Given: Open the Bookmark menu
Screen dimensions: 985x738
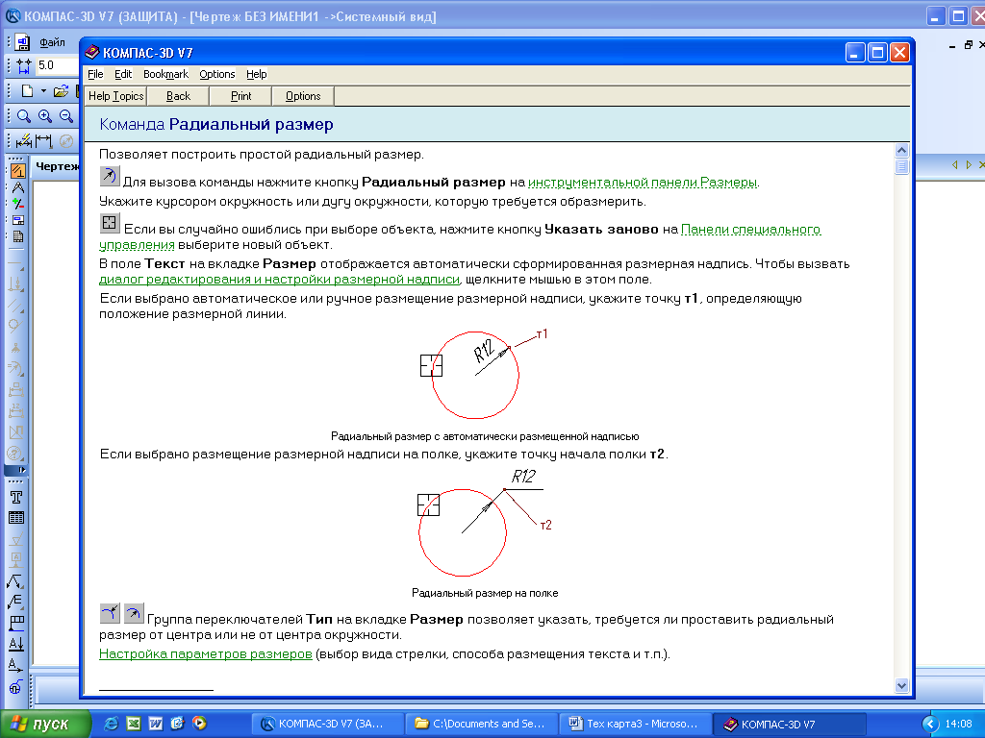Looking at the screenshot, I should 165,74.
